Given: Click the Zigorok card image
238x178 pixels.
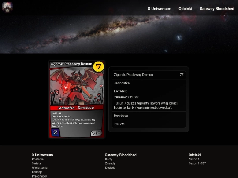Looking at the screenshot, I should tap(77, 99).
